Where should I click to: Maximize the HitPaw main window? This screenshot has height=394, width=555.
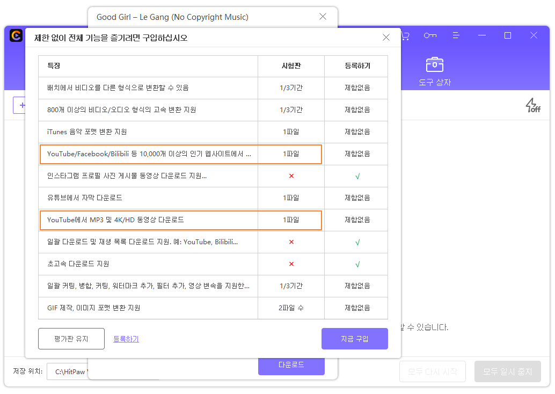508,35
